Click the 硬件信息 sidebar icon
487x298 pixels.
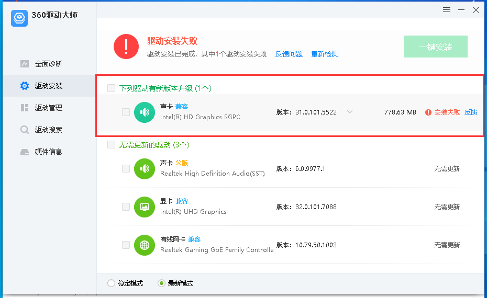(x=25, y=152)
